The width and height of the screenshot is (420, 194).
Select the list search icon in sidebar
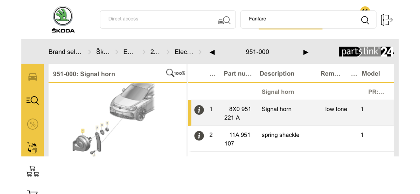[33, 101]
